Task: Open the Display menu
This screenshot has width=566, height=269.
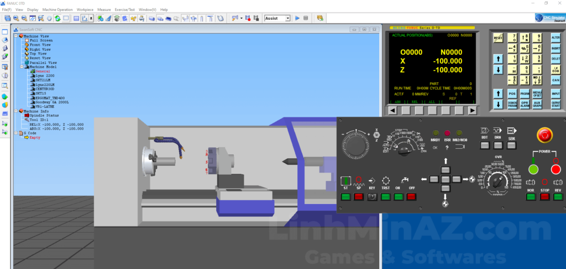Action: tap(33, 9)
